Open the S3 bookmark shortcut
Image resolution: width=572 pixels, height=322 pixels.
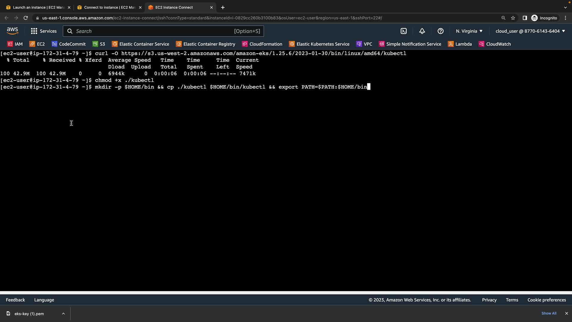click(x=99, y=44)
